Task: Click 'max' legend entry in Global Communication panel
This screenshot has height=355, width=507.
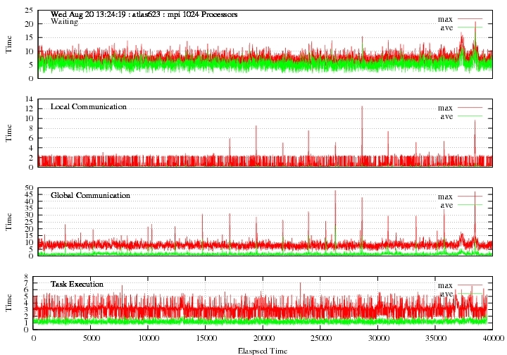Action: coord(445,197)
